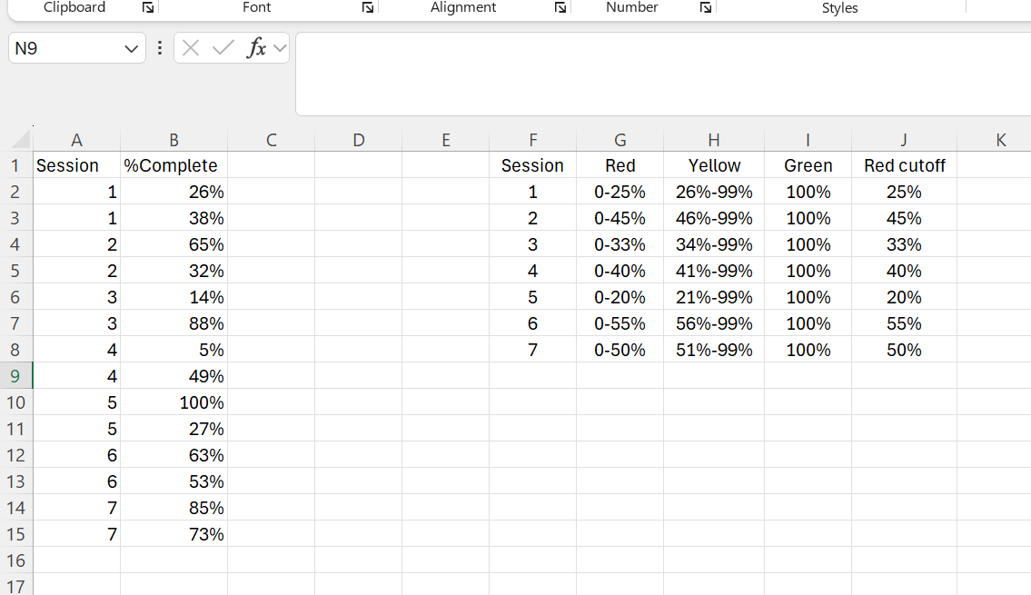Select cell with 49% complete
The image size is (1031, 595).
pos(173,376)
